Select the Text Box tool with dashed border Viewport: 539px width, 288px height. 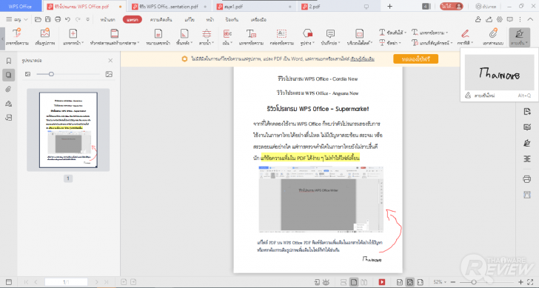click(281, 37)
